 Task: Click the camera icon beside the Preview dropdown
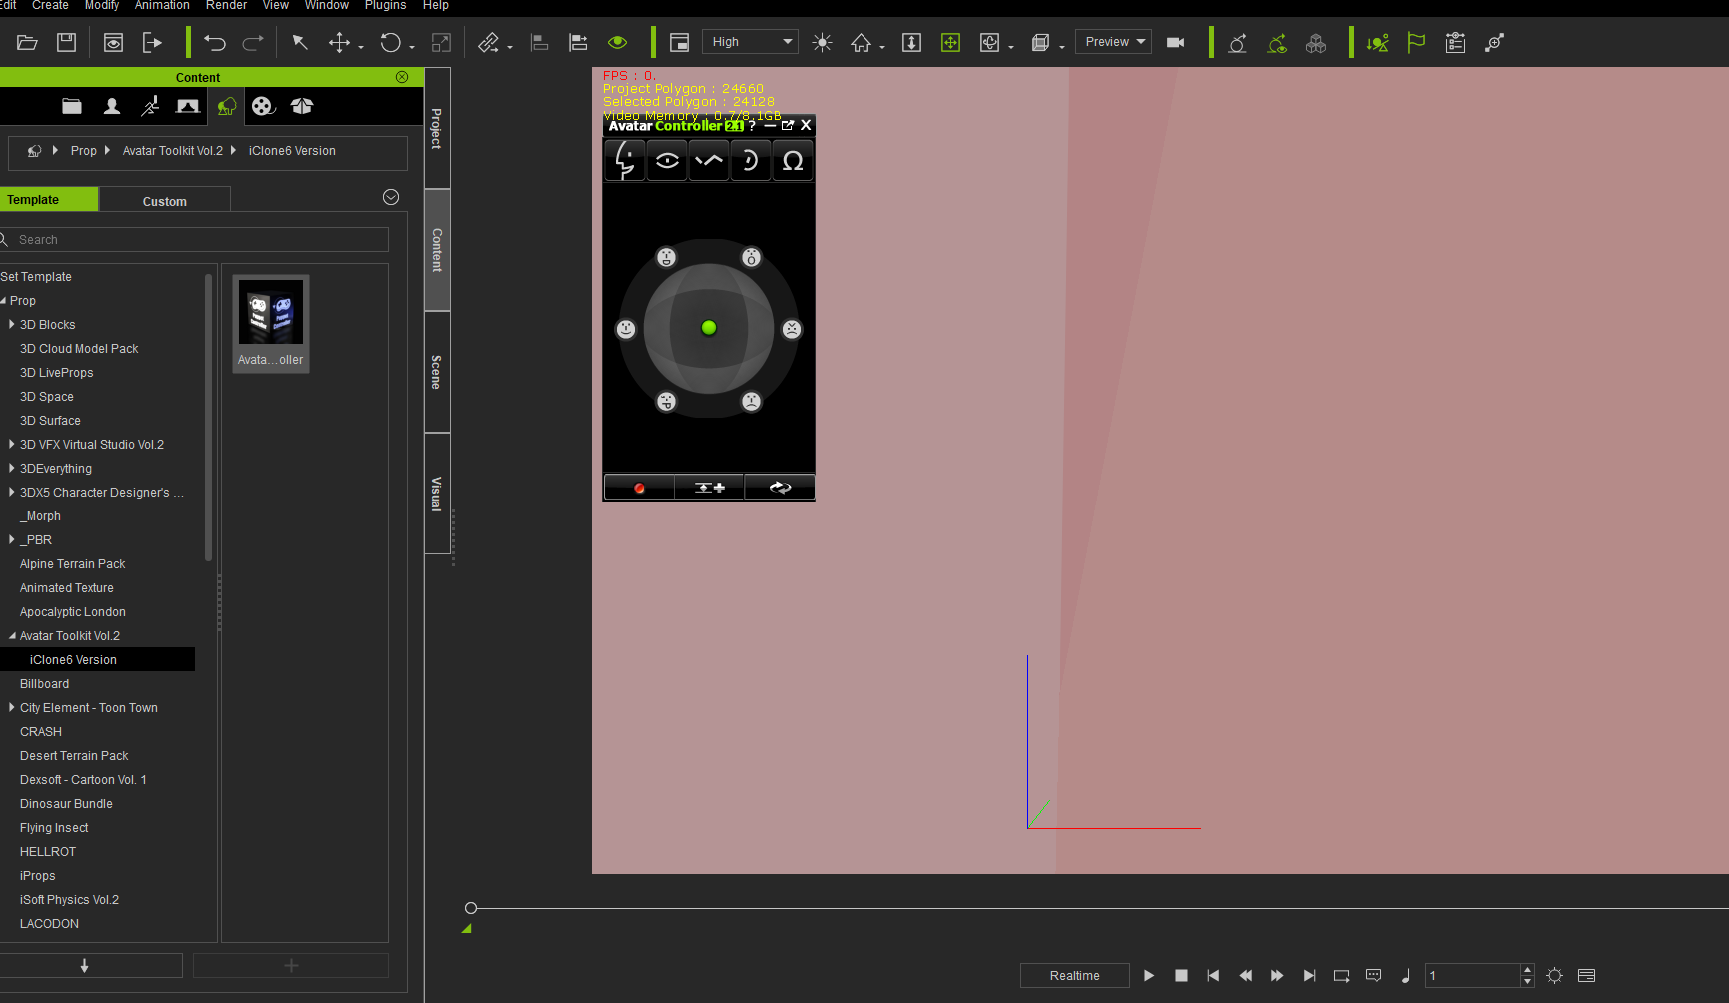point(1175,43)
